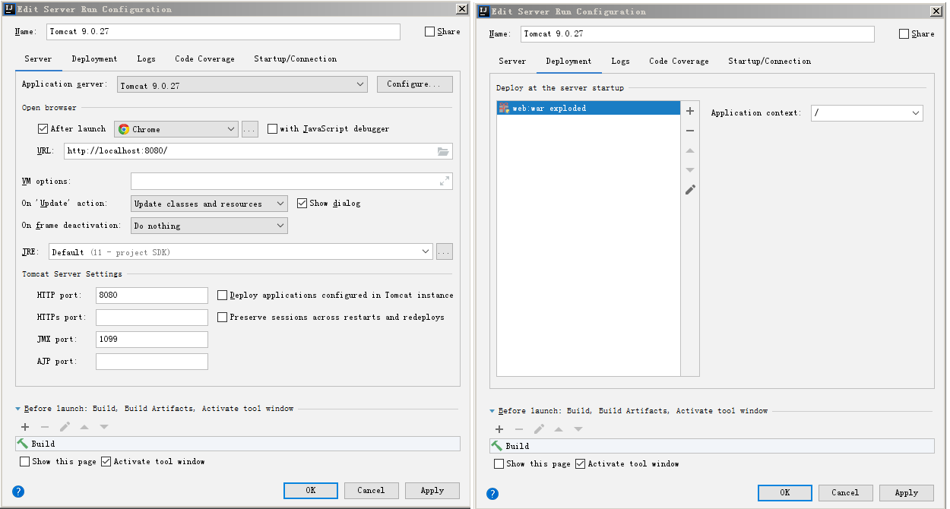Uncheck the Show dialog checkbox
This screenshot has width=950, height=509.
[x=302, y=204]
